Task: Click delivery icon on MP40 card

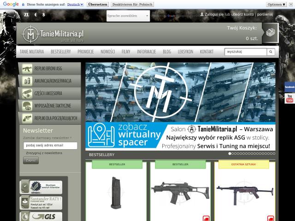Action: coord(271,218)
